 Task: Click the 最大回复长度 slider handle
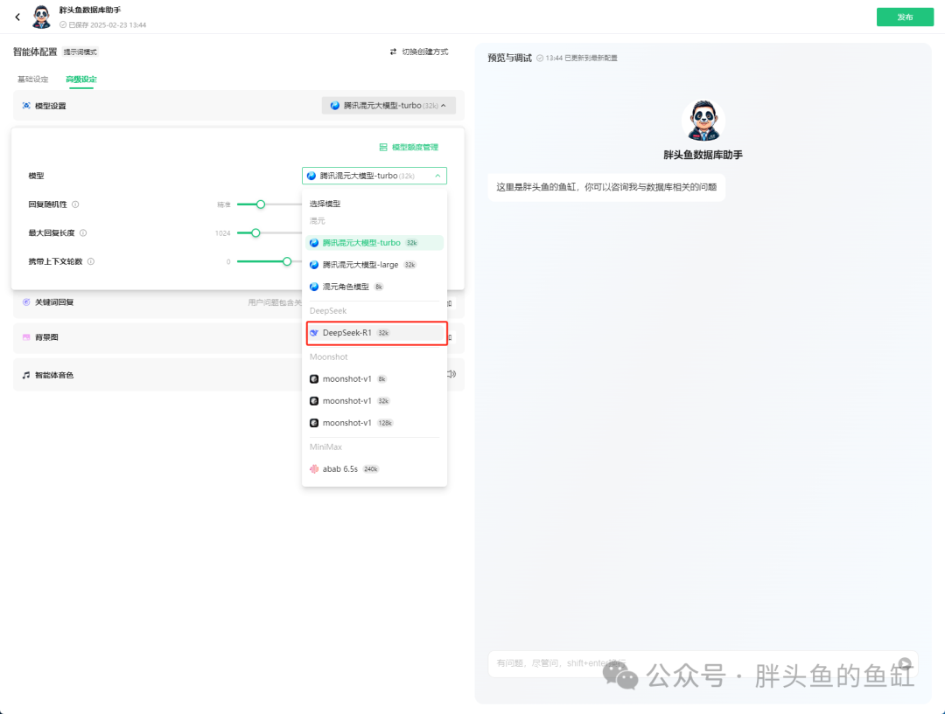(x=255, y=233)
